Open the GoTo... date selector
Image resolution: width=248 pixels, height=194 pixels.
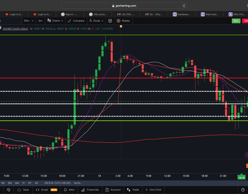click(x=78, y=183)
